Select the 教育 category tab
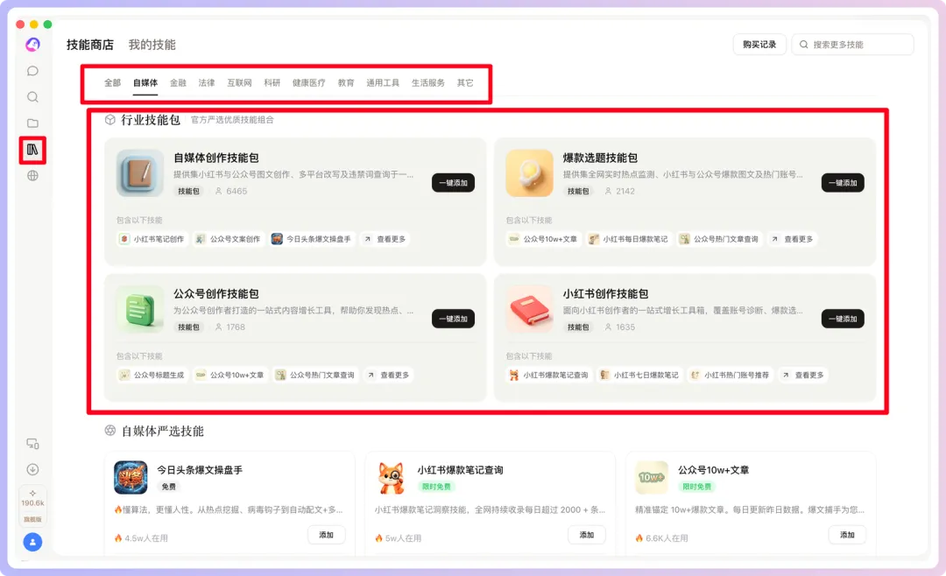Image resolution: width=946 pixels, height=576 pixels. coord(346,83)
